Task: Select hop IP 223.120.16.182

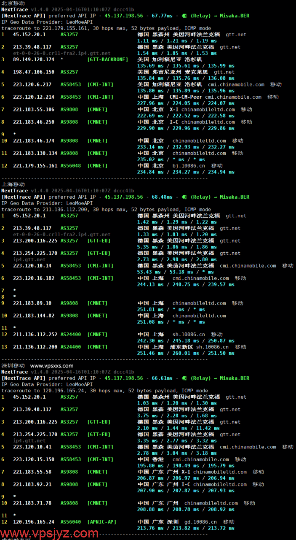Action: 34,278
